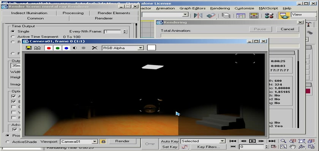Switch to Common tab

coord(35,18)
